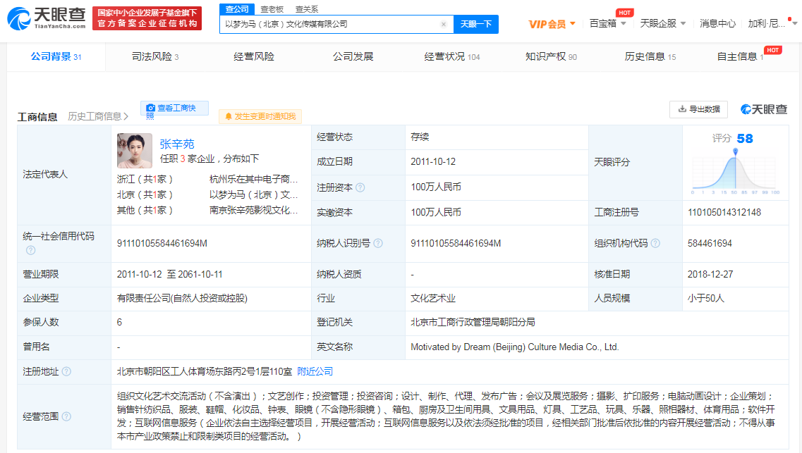Open help icon beside 经营范围
Viewport: 802px width, 453px height.
point(66,416)
